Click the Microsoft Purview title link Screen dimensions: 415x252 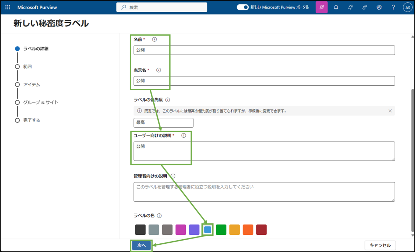pos(37,7)
